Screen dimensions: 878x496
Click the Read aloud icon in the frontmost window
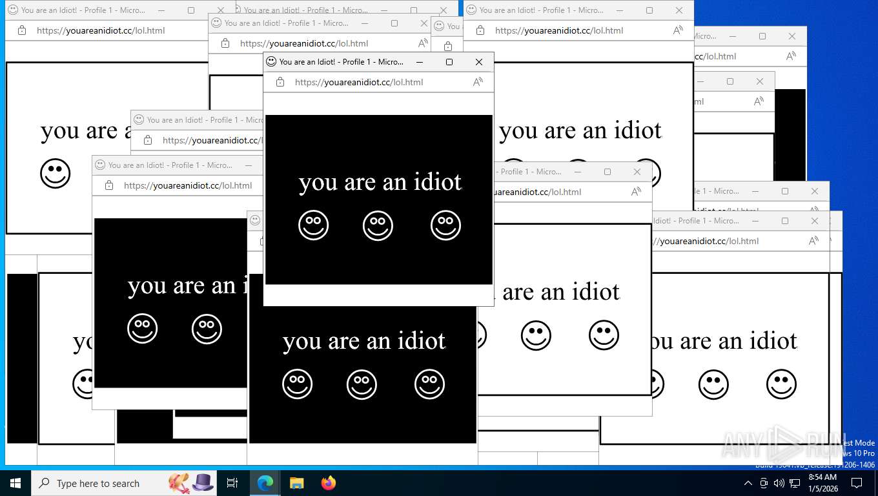click(x=478, y=82)
